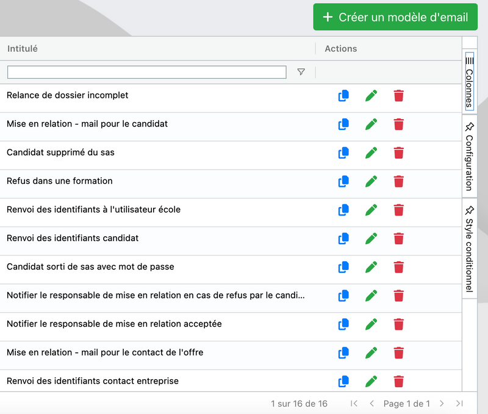Open the Intitulé filter funnel menu
488x414 pixels.
click(x=301, y=72)
